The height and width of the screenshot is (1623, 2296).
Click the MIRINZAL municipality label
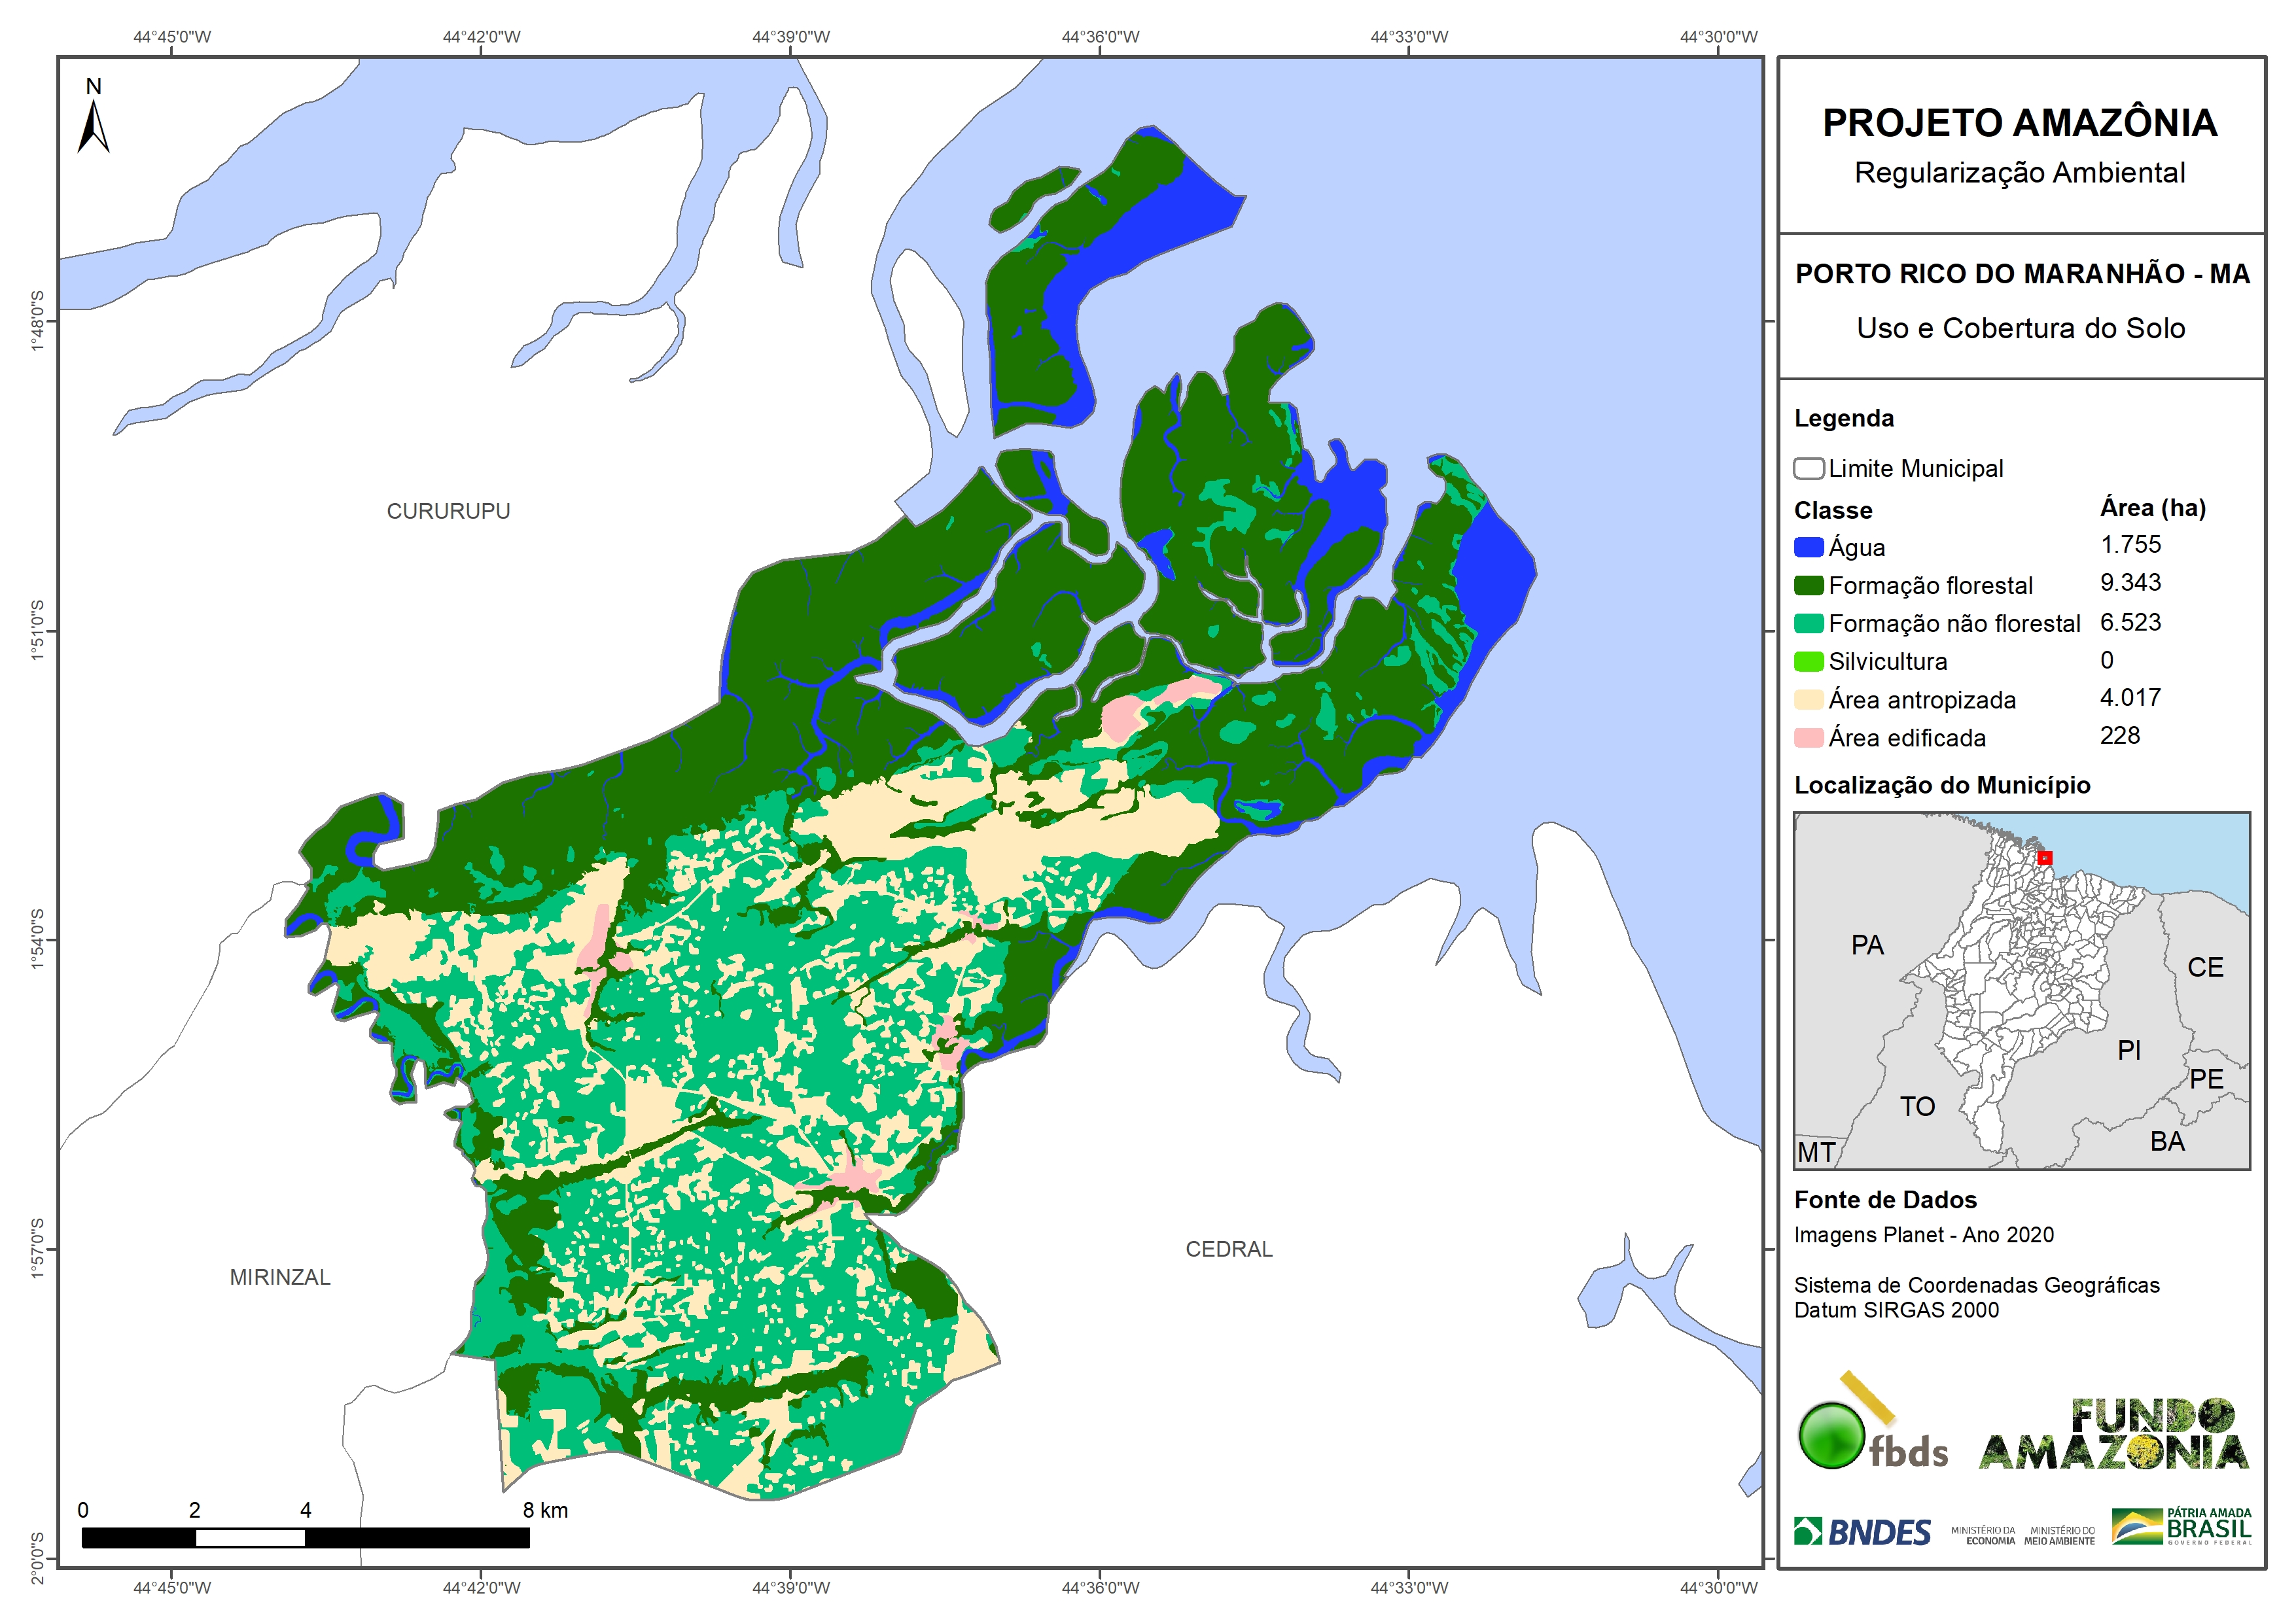(x=280, y=1277)
